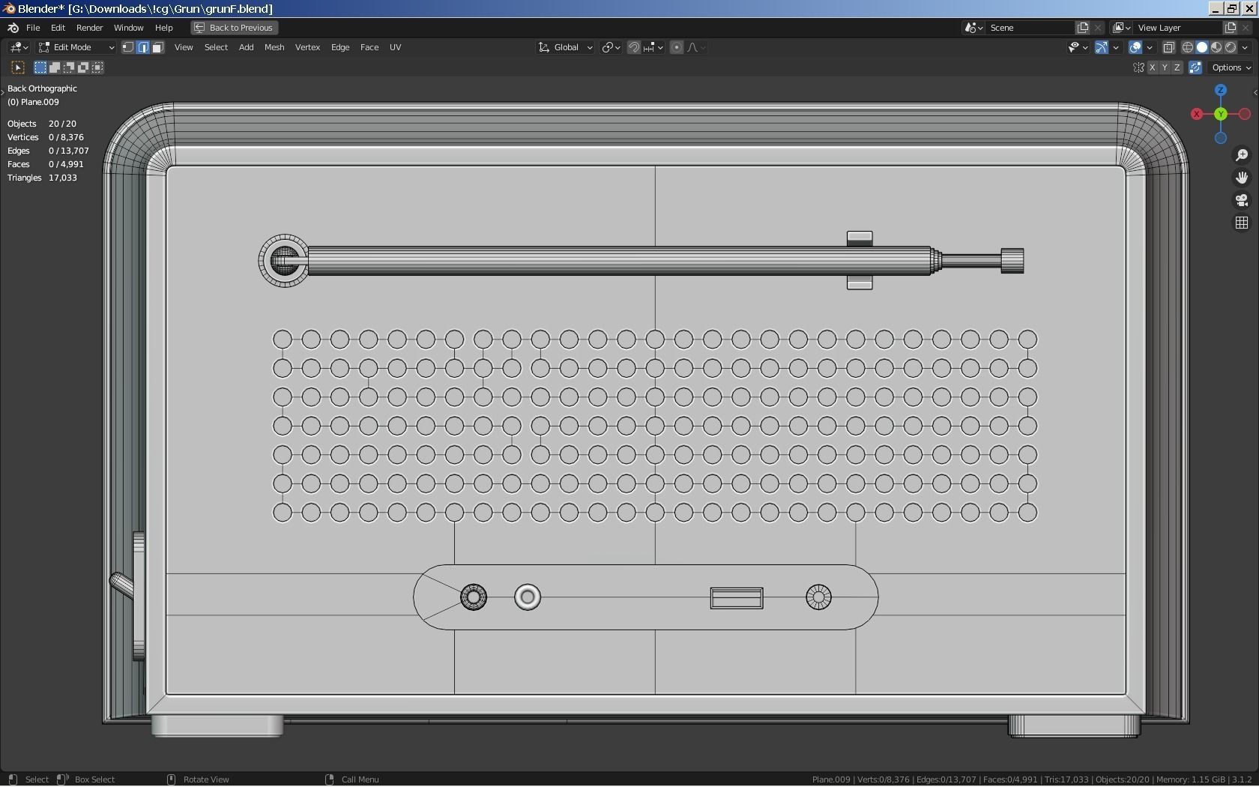
Task: Switch to rendered viewport shading
Action: (x=1231, y=47)
